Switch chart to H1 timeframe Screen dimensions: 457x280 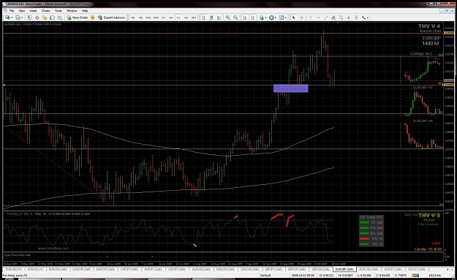click(x=163, y=18)
